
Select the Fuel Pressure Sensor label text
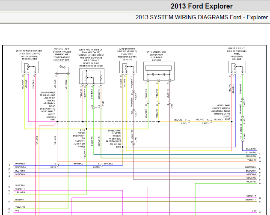(x=237, y=54)
